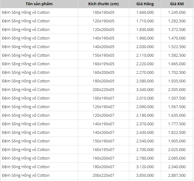The width and height of the screenshot is (194, 181).
Task: Click the promo price 1.470.000
Action: (x=177, y=38)
